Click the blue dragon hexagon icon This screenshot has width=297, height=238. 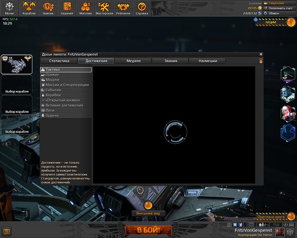pos(287,133)
